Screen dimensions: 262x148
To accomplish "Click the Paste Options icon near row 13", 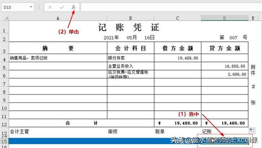I will coord(252,131).
